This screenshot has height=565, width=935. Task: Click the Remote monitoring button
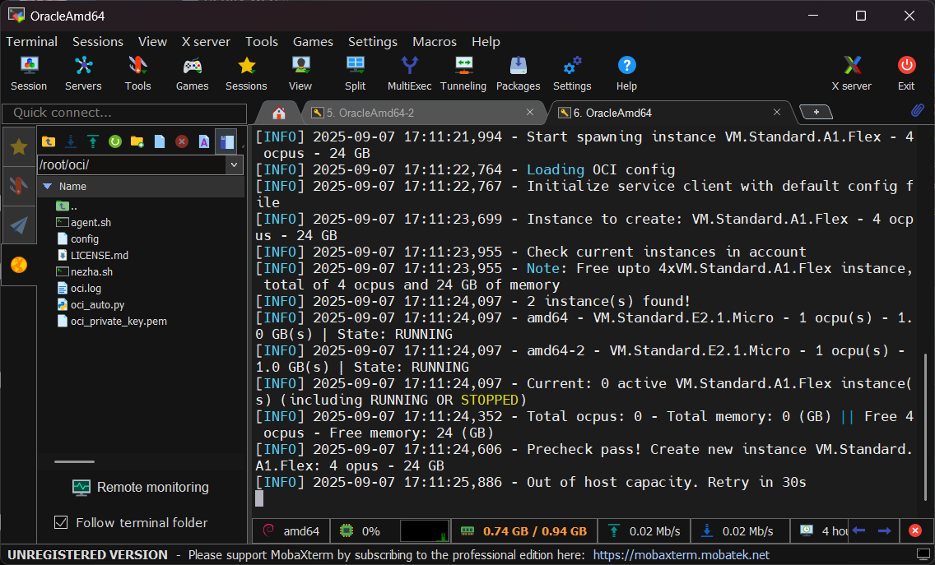141,487
